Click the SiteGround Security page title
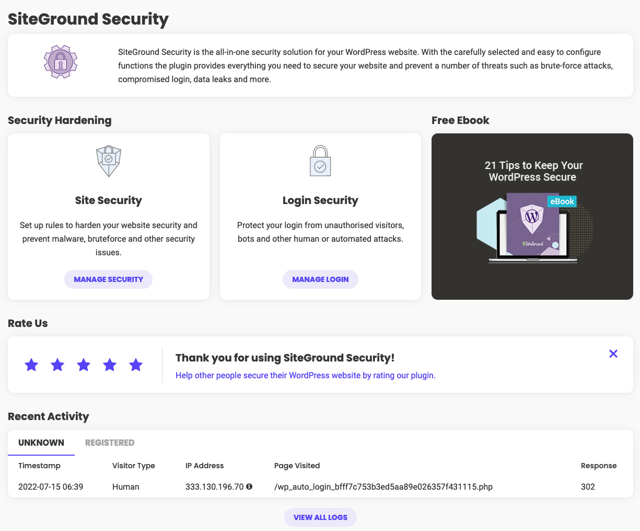640x531 pixels. pos(88,19)
